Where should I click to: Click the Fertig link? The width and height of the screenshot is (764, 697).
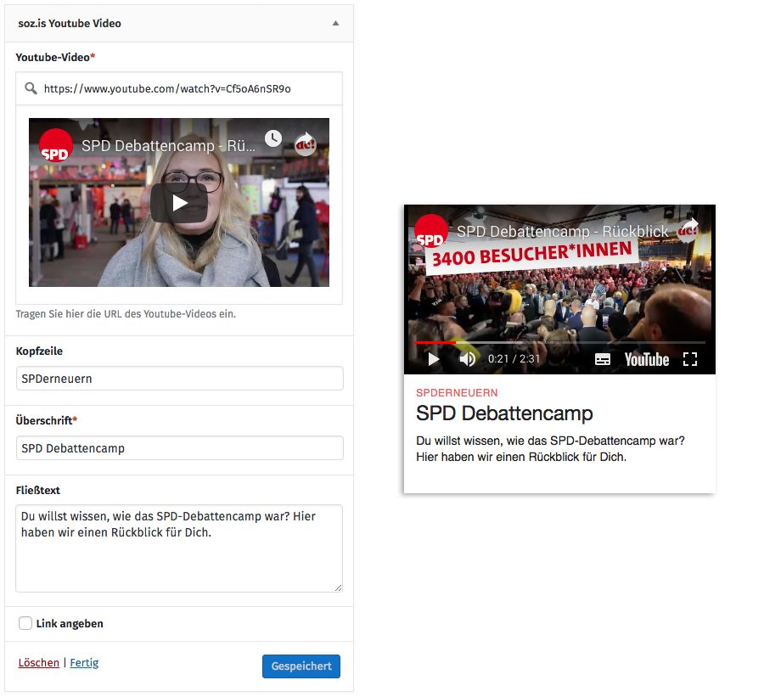pyautogui.click(x=84, y=663)
